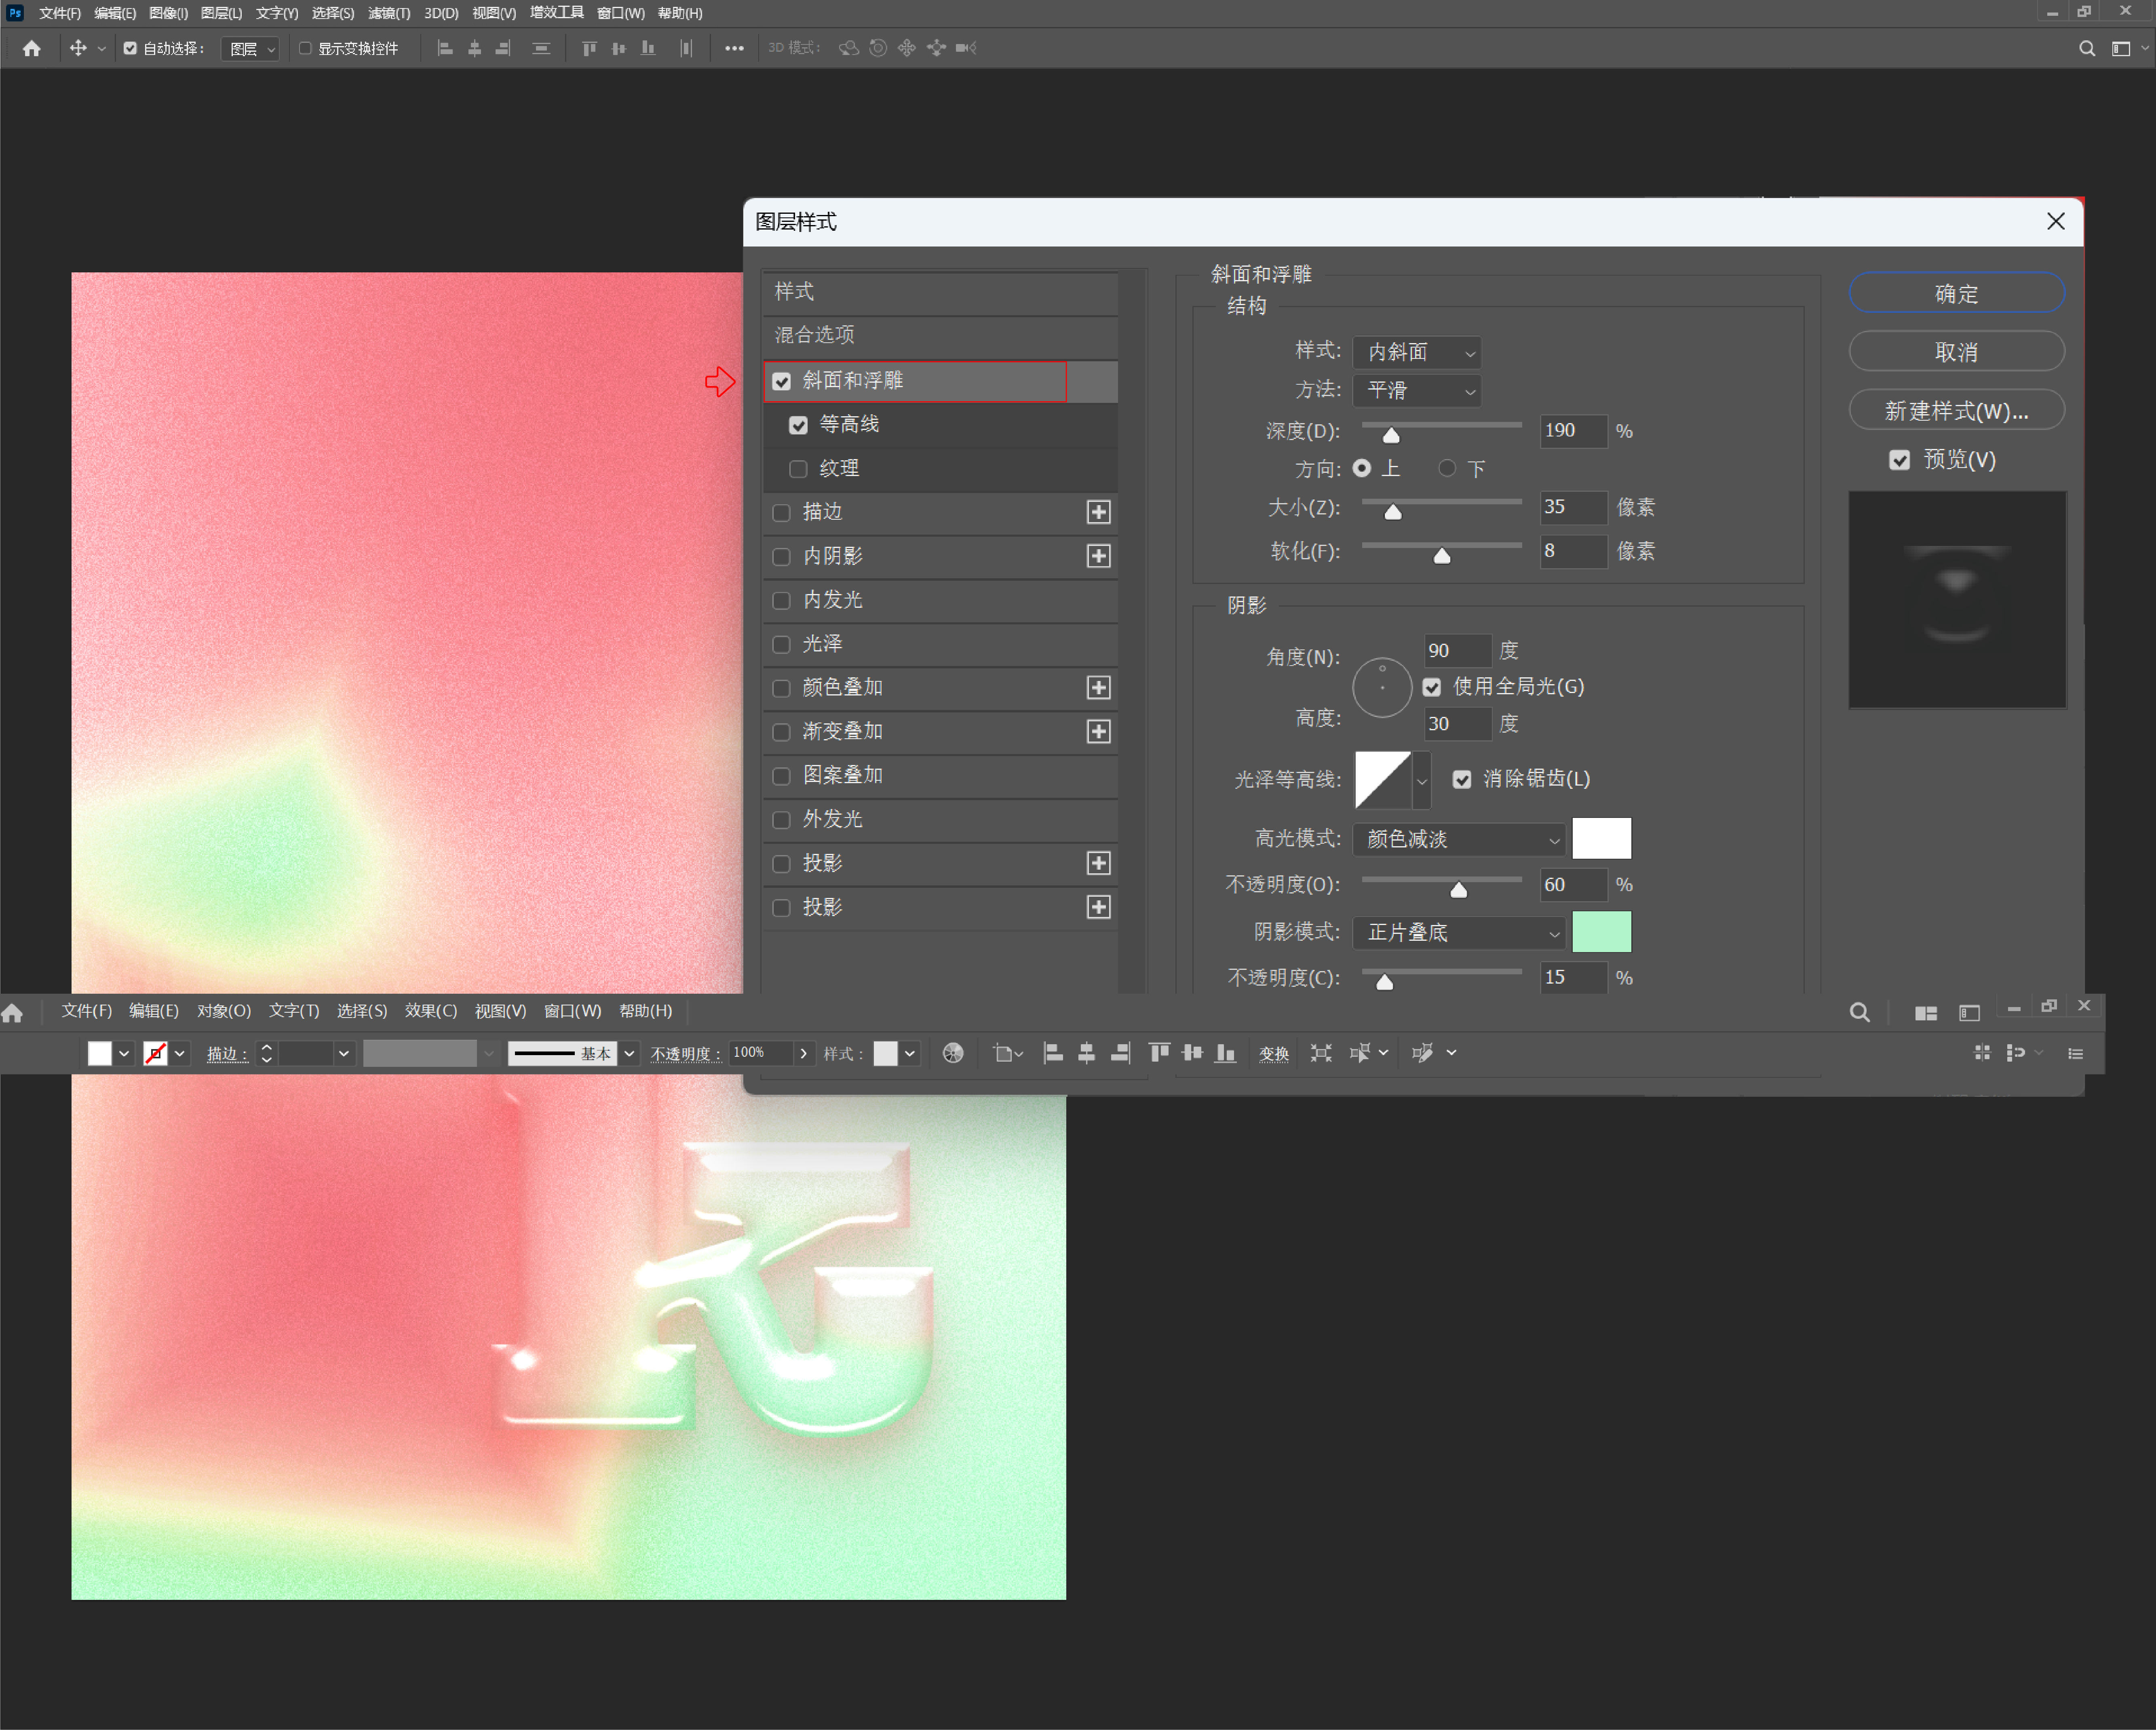Open the three-dots more options in Photoshop

pos(734,48)
